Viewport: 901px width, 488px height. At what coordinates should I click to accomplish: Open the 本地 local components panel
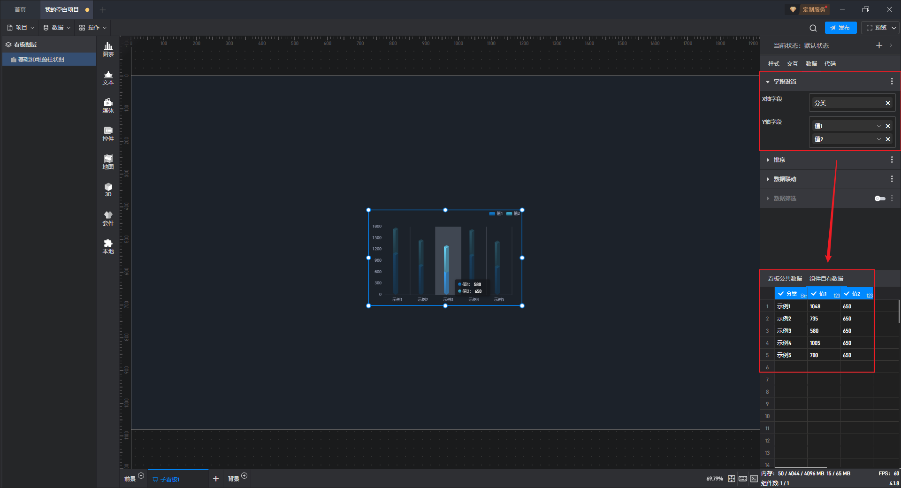(x=108, y=246)
